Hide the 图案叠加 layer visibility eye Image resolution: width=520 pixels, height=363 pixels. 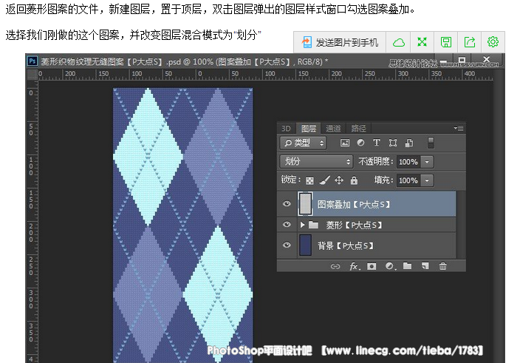coord(287,204)
